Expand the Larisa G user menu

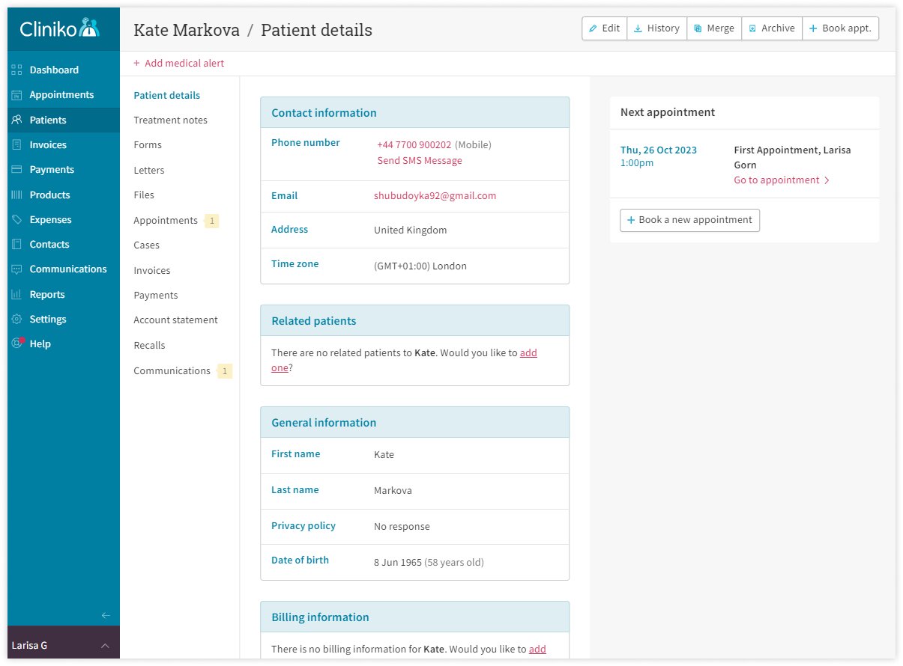coord(105,646)
